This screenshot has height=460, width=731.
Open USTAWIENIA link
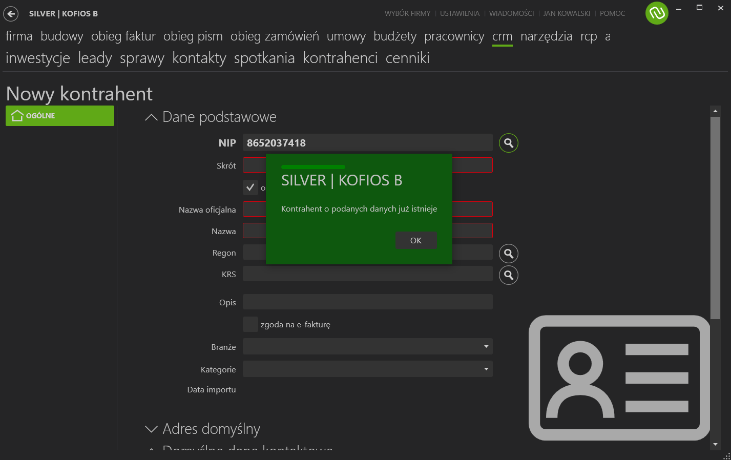click(460, 14)
